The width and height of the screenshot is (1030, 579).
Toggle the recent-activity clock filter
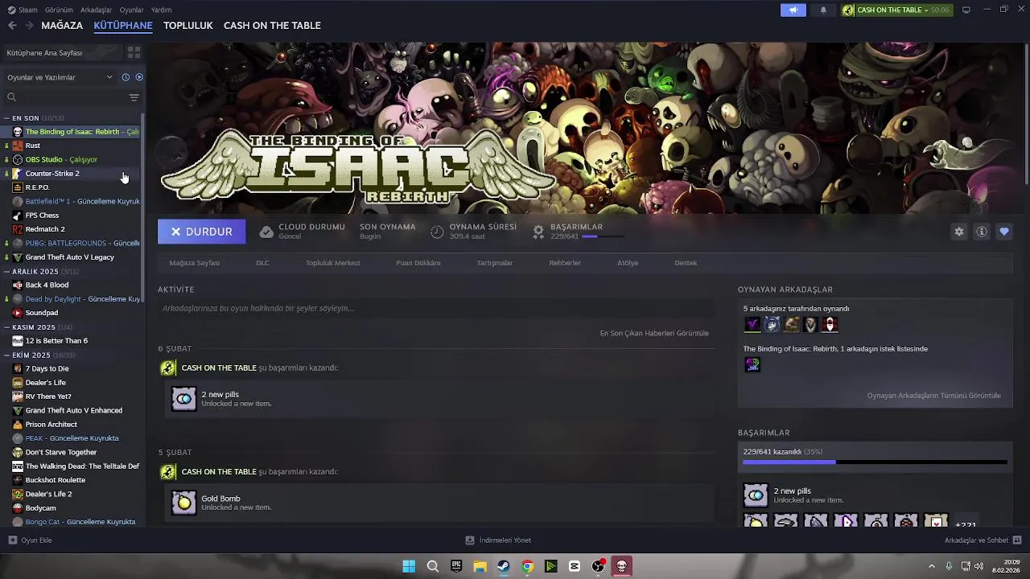point(126,77)
